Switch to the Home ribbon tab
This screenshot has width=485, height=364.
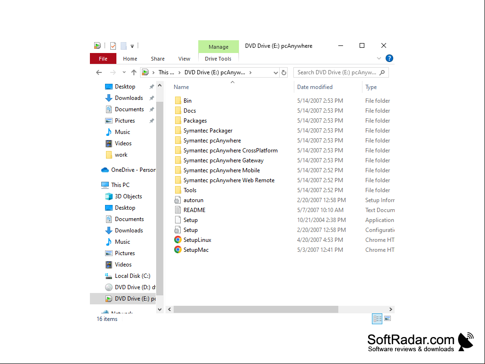130,59
